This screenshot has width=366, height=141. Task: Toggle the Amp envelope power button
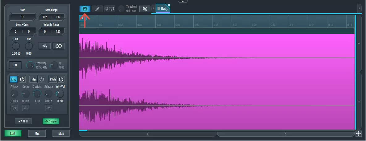[x=22, y=80]
